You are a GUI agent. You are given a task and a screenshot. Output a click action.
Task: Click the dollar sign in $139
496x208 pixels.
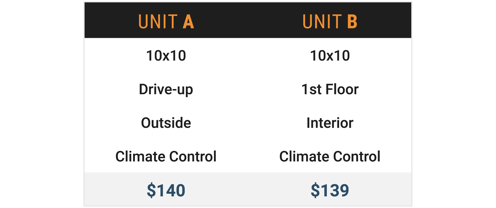tap(315, 190)
